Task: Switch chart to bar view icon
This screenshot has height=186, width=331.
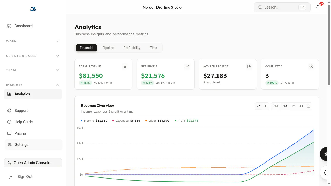Action: [265, 106]
